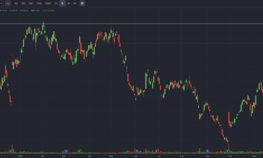Click the volume readout Vol 6.41M

click(35, 11)
